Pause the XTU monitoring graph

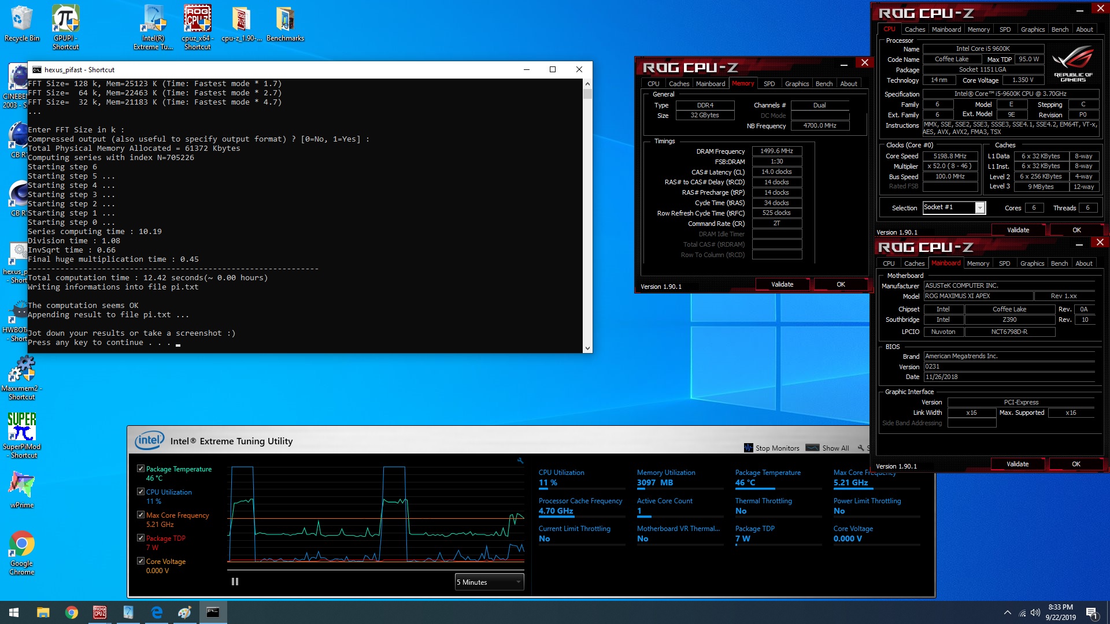coord(235,582)
